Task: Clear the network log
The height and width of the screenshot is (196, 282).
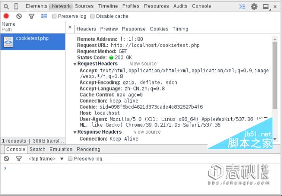Action: click(19, 16)
